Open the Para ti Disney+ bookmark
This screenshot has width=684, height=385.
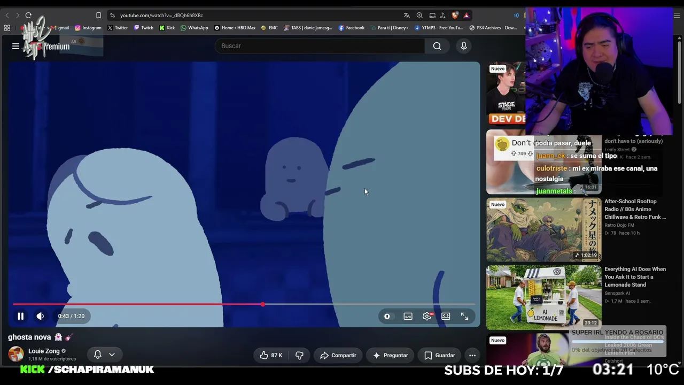coord(389,28)
